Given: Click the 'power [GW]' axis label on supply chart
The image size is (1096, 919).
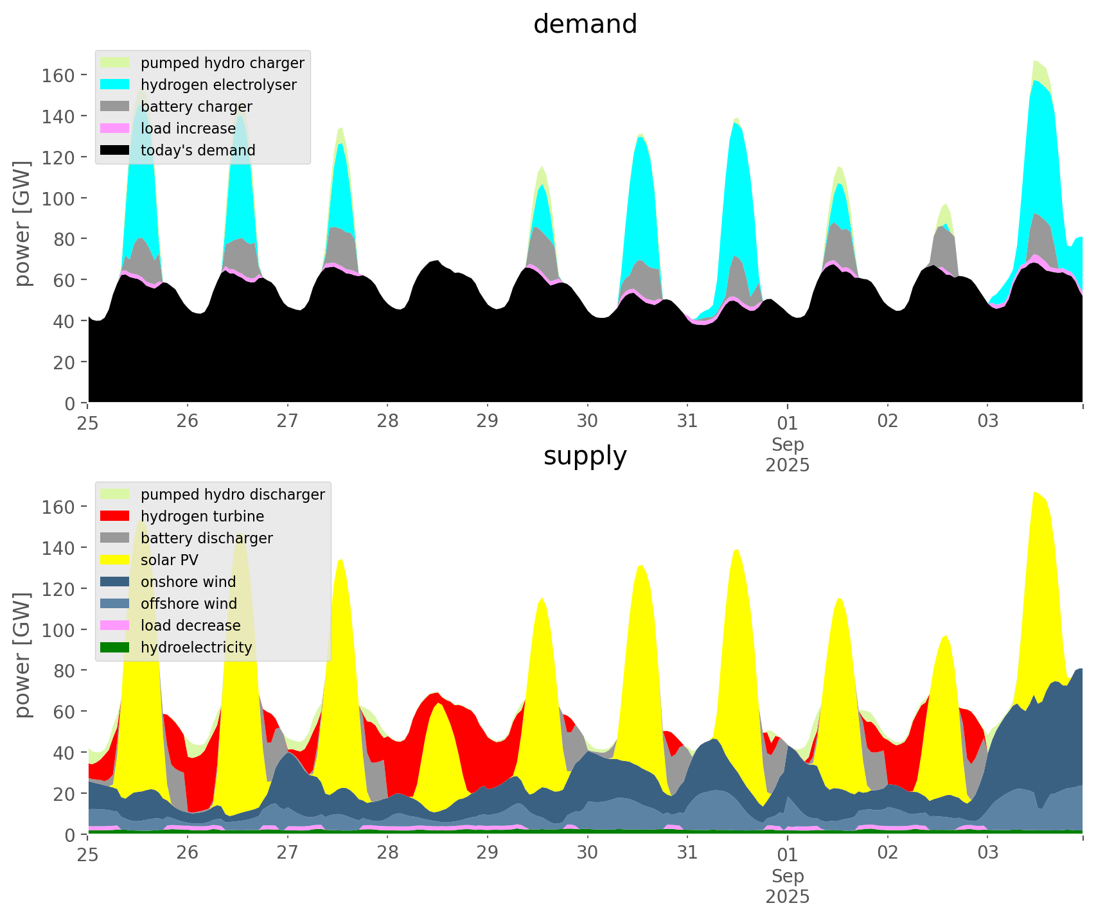Looking at the screenshot, I should pyautogui.click(x=22, y=655).
